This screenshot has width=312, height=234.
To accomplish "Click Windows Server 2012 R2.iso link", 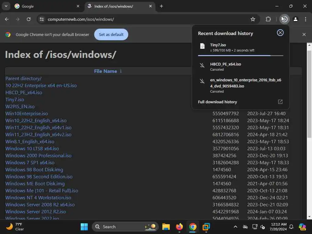I will point(36,211).
